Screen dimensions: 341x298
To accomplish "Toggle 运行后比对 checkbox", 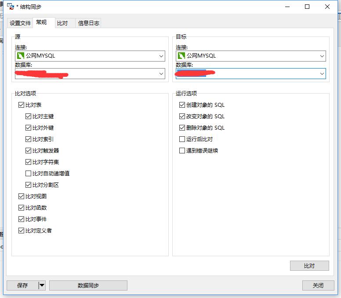I will [182, 139].
